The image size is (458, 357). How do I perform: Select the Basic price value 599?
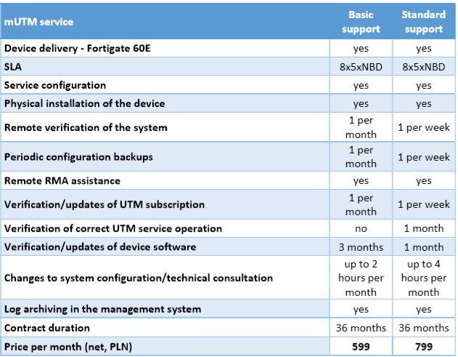click(x=361, y=347)
